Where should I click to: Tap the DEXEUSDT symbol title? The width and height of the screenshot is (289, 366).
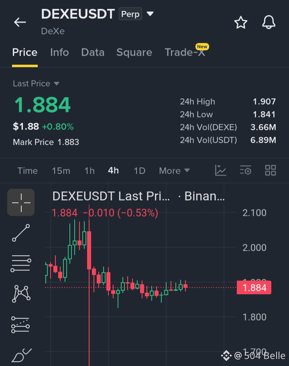point(78,14)
